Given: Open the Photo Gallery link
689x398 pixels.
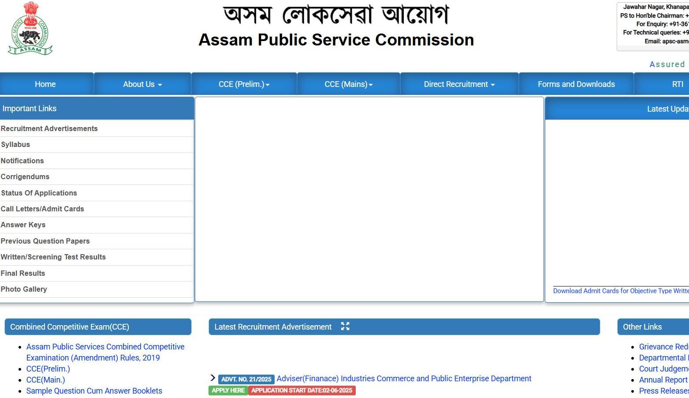Looking at the screenshot, I should click(x=24, y=289).
